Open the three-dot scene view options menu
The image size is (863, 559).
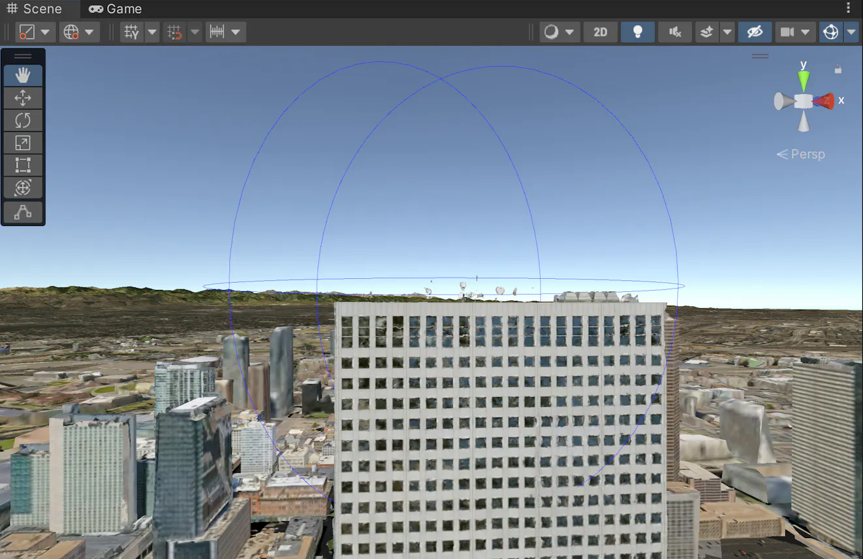pyautogui.click(x=849, y=8)
